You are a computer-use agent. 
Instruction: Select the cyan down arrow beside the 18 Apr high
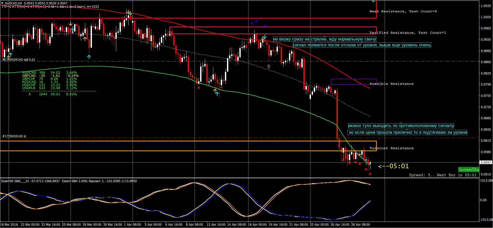(265, 37)
